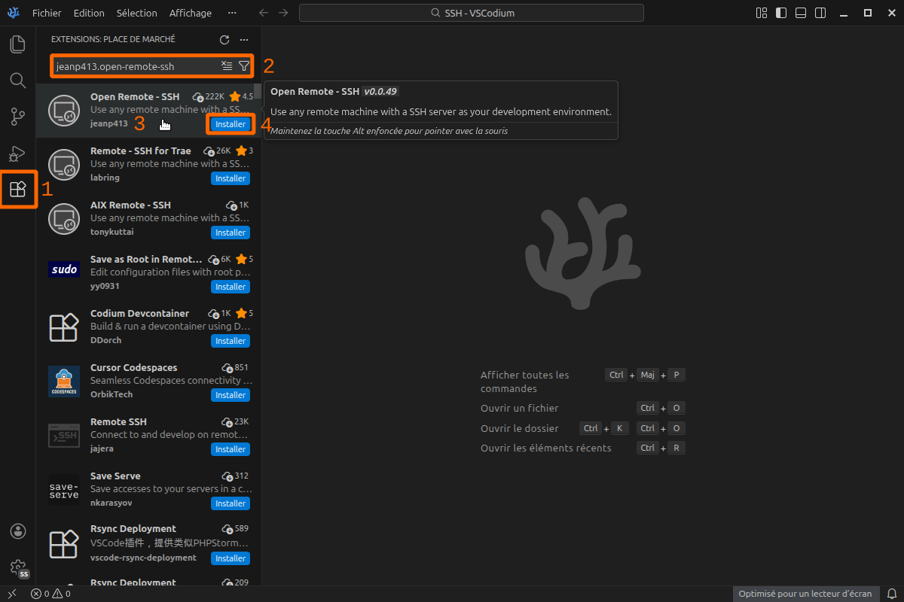Viewport: 904px width, 602px height.
Task: Install Remote SSH by jajera
Action: click(231, 449)
